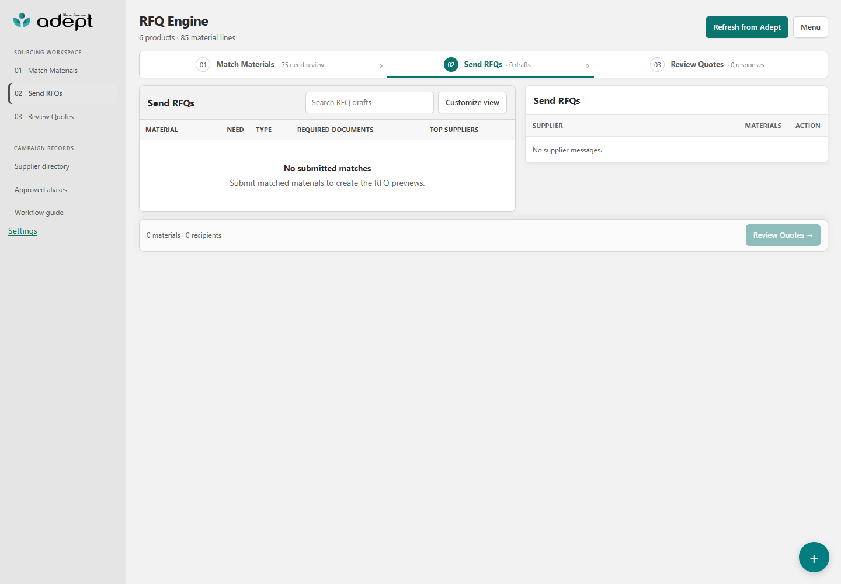Focus the Search RFQ drafts field
This screenshot has width=841, height=584.
click(370, 102)
